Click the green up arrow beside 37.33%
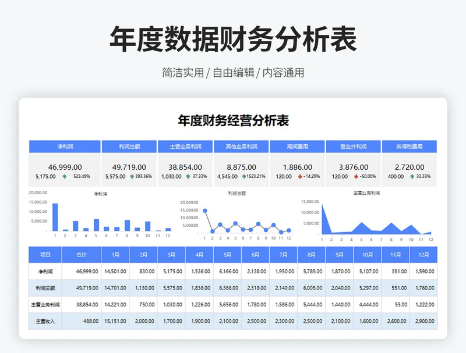 tap(188, 177)
